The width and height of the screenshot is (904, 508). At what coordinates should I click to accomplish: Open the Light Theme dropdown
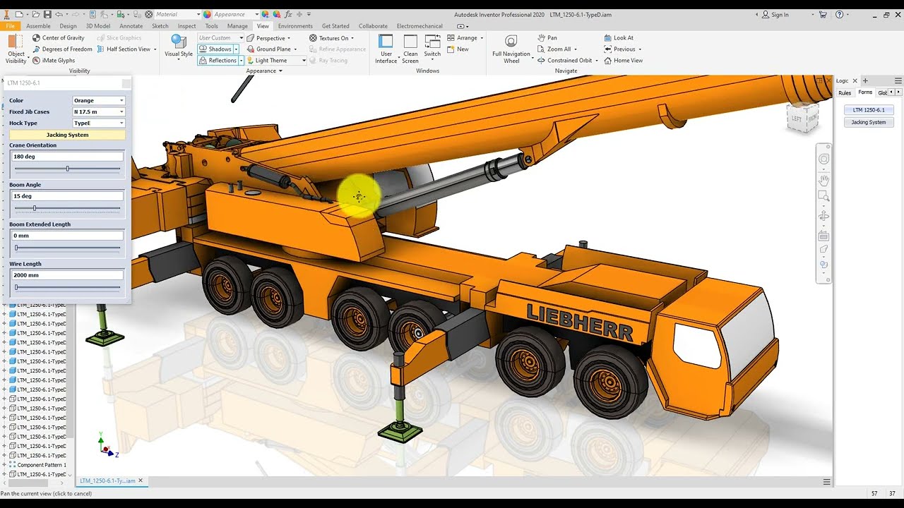(x=275, y=61)
